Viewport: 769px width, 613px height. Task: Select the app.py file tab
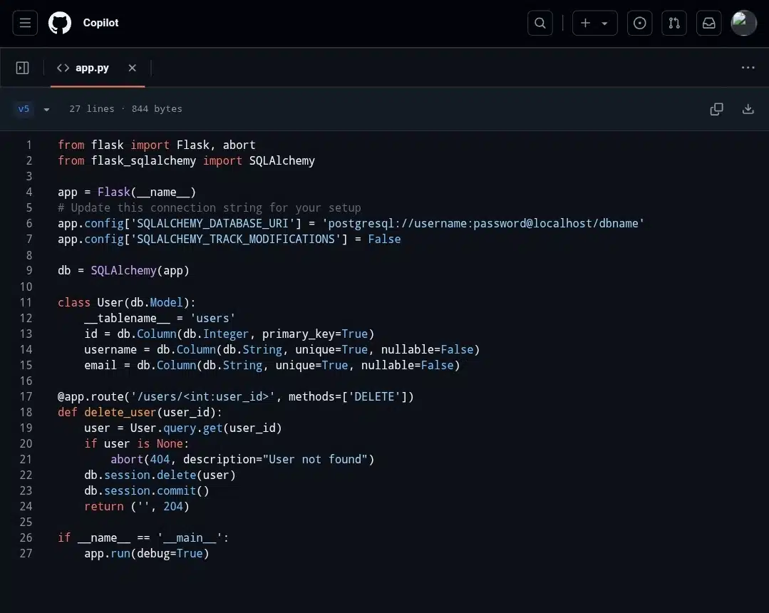83,68
